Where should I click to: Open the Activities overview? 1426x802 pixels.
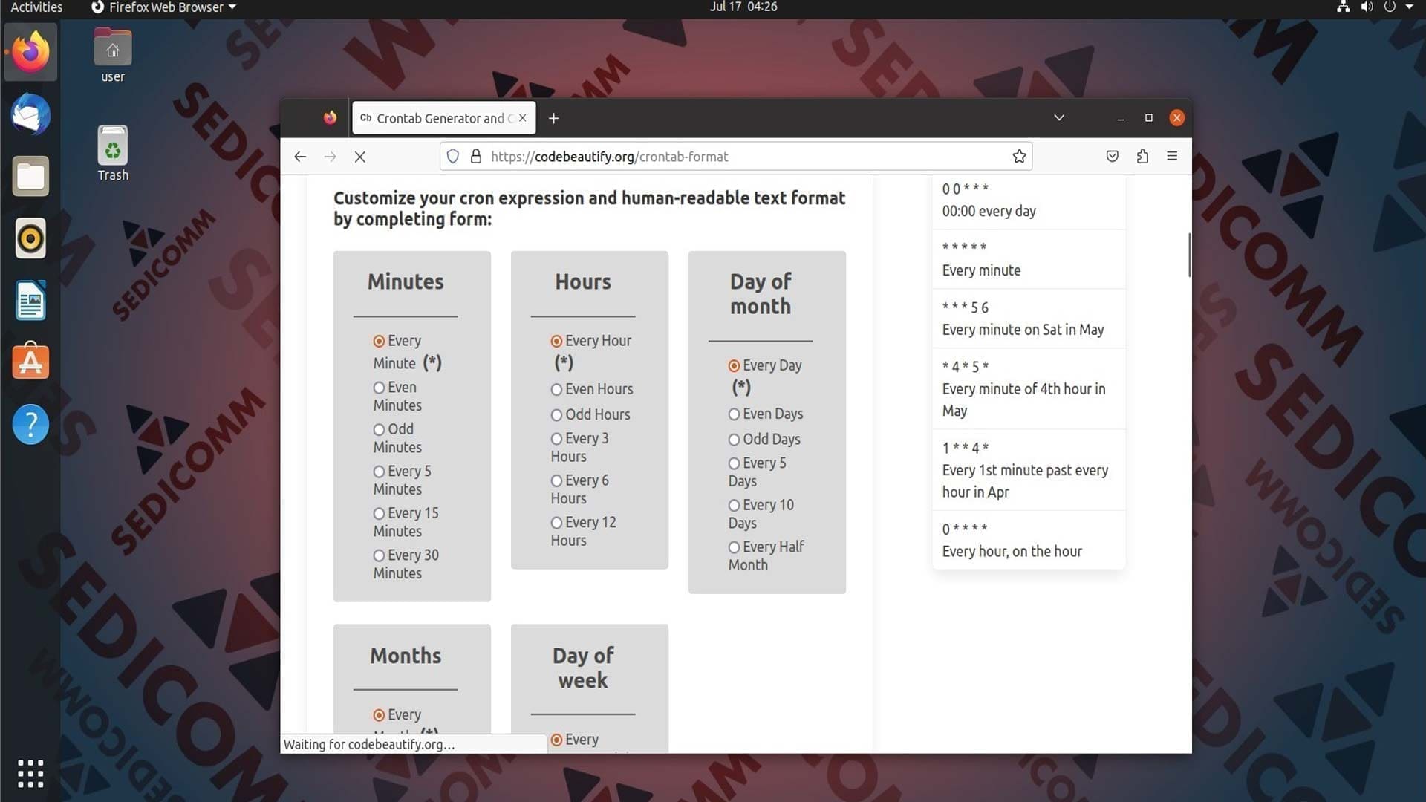pos(36,7)
